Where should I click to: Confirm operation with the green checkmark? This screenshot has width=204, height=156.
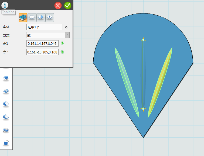(68, 5)
